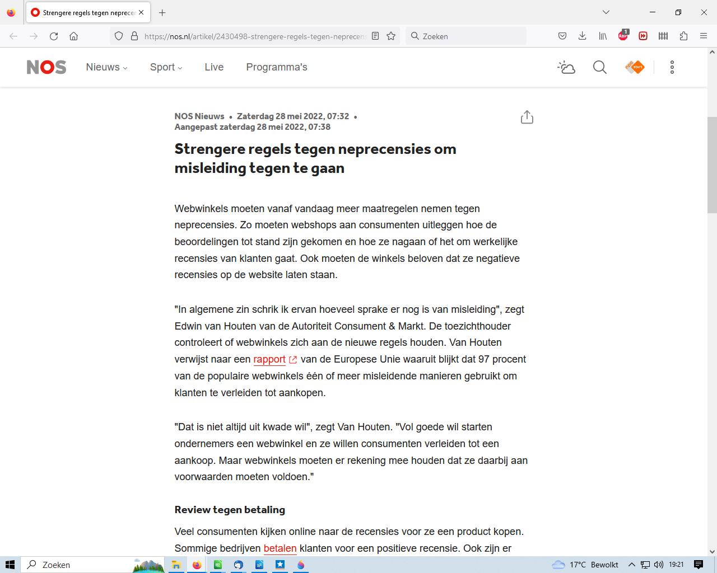The width and height of the screenshot is (717, 573).
Task: Go to Firefox home page
Action: 74,36
